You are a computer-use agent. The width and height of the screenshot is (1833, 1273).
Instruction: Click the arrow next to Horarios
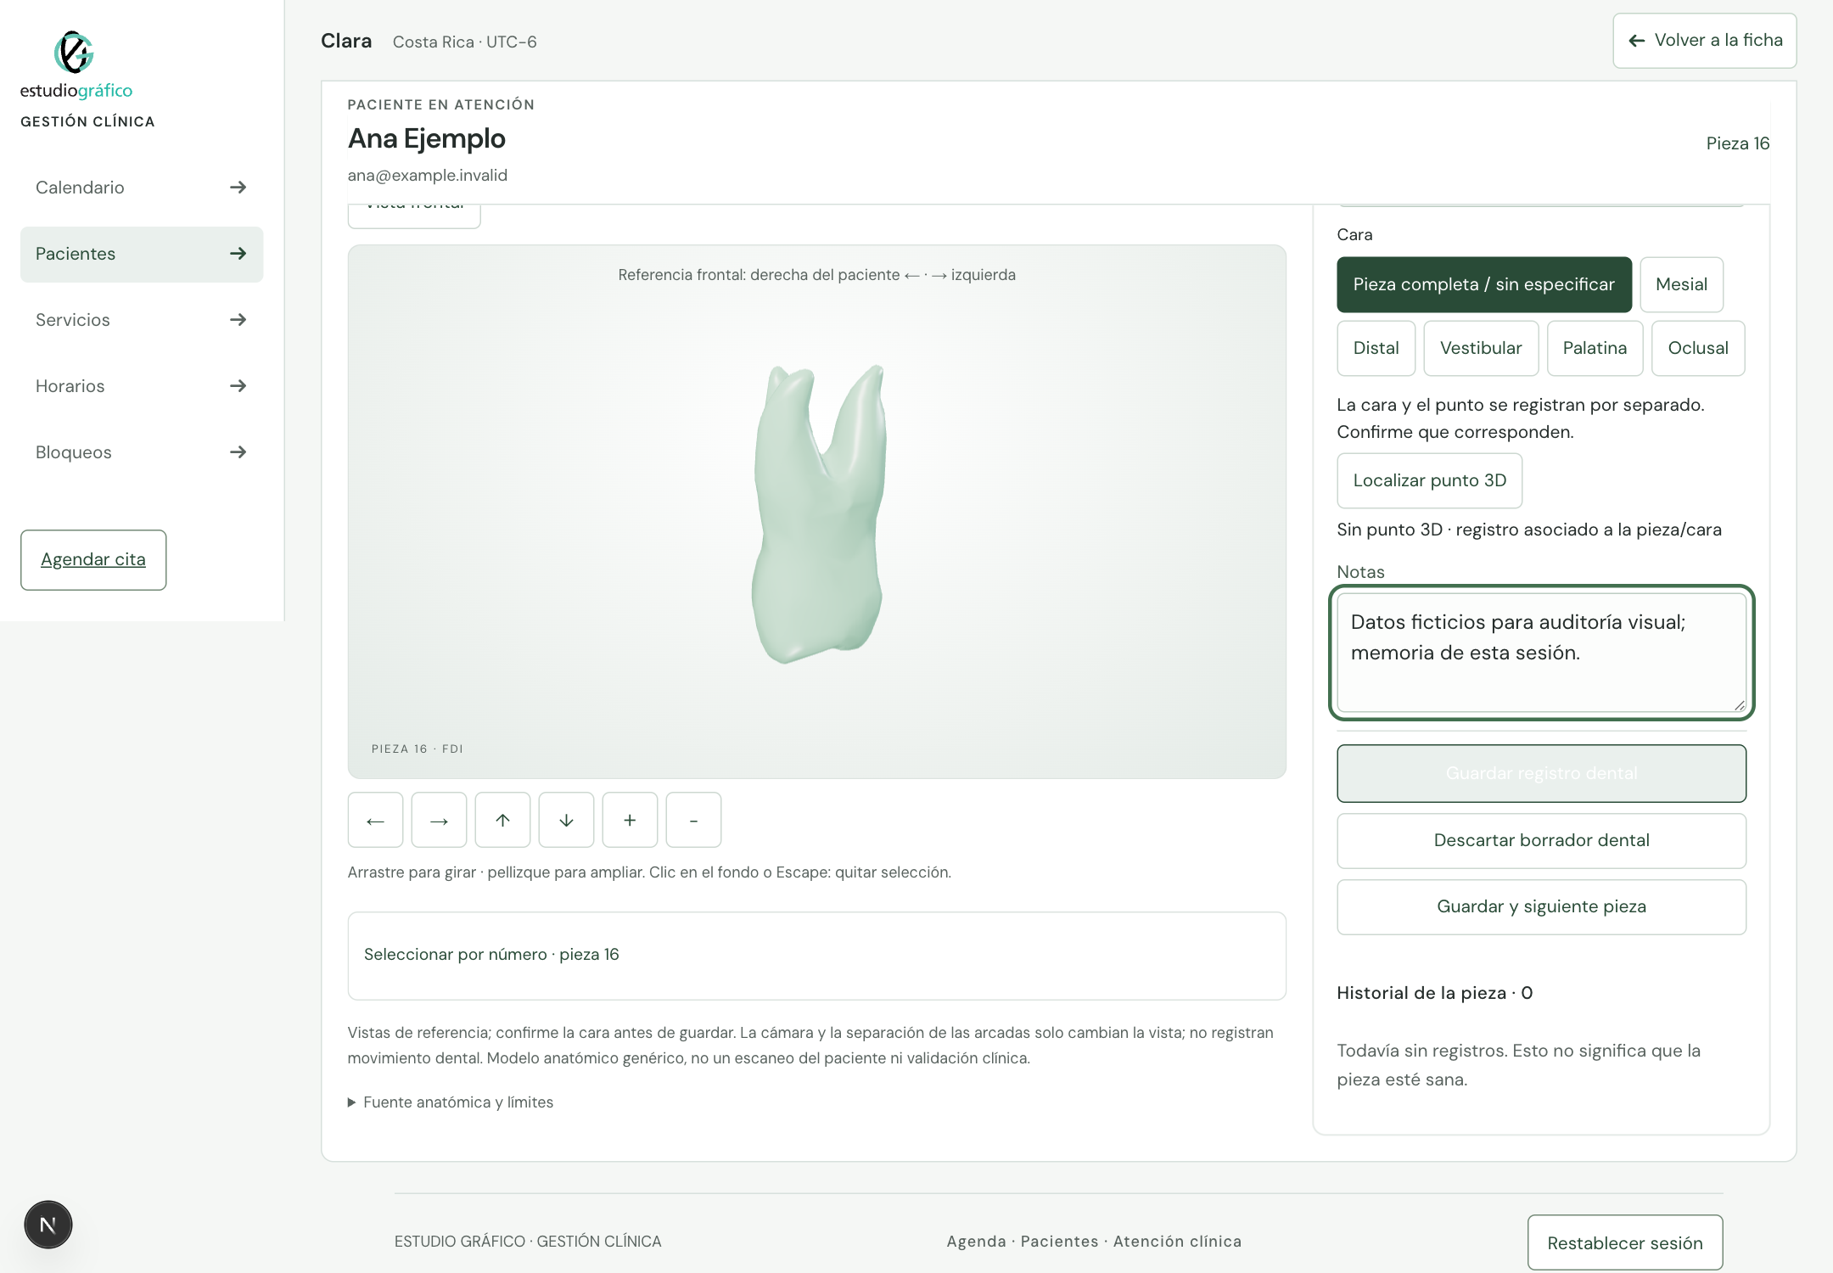point(238,386)
